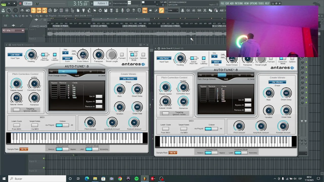
Task: Click the scissors cut icon next to Shift
Action: [205, 10]
